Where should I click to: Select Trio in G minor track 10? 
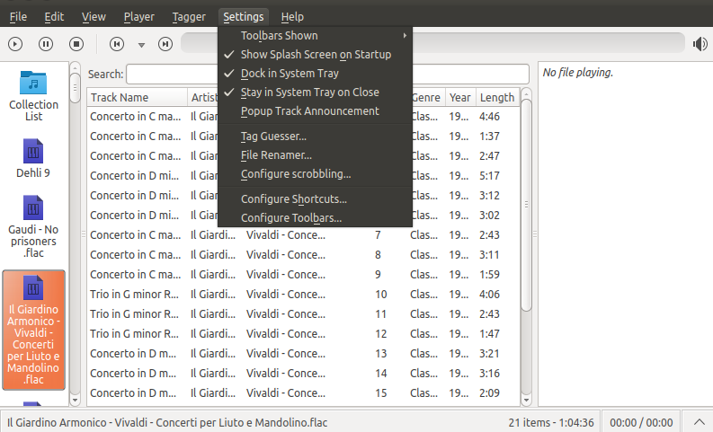(x=303, y=295)
